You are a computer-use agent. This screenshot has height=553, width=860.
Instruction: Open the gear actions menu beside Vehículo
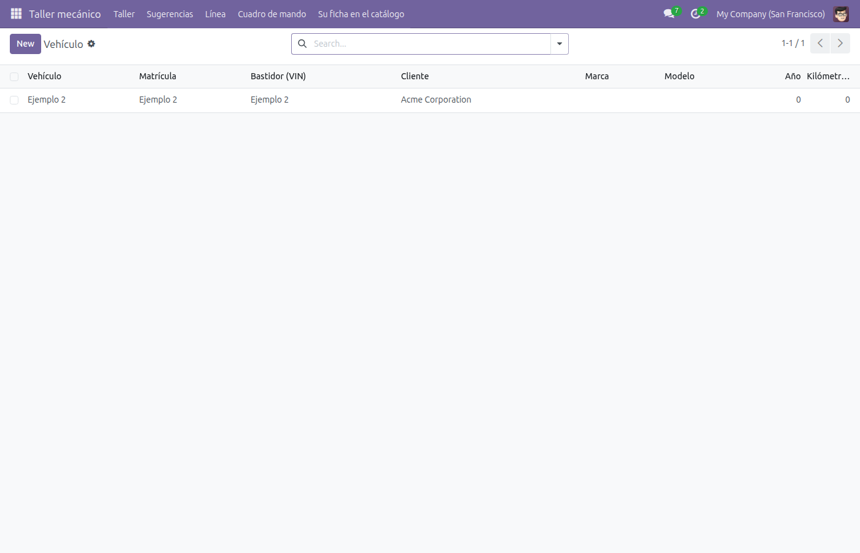[x=92, y=44]
